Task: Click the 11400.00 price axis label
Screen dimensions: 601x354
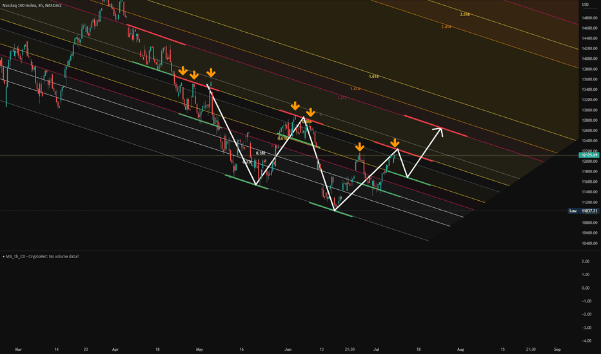Action: click(x=589, y=192)
